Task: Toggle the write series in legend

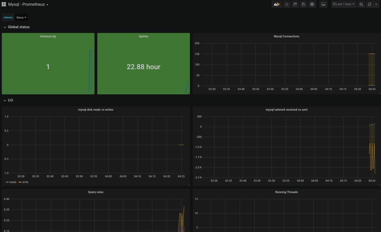Action: pos(23,182)
